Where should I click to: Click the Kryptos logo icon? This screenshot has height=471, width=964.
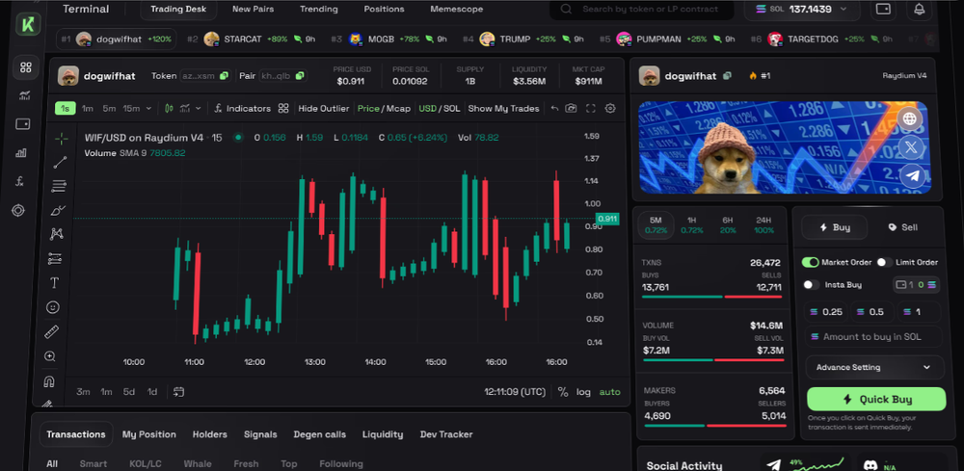tap(28, 24)
